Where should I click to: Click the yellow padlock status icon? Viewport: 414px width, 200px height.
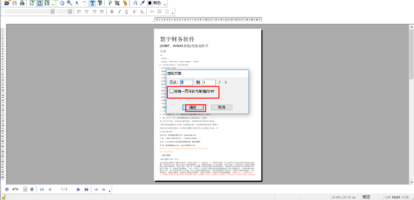[4, 197]
